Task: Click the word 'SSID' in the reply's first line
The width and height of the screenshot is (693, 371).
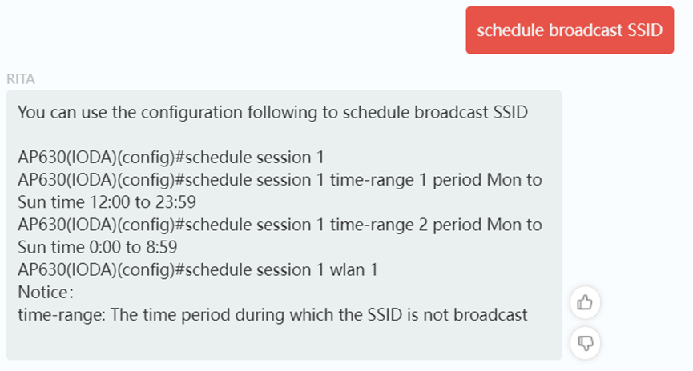Action: click(x=510, y=112)
